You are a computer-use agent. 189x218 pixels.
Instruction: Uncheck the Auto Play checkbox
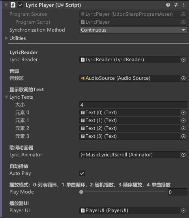pos(82,173)
